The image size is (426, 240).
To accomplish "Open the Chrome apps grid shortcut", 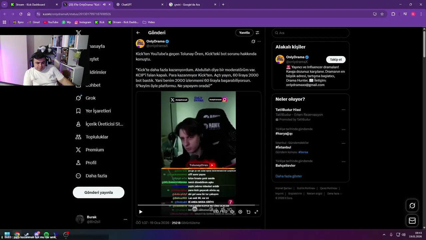I will [x=4, y=22].
